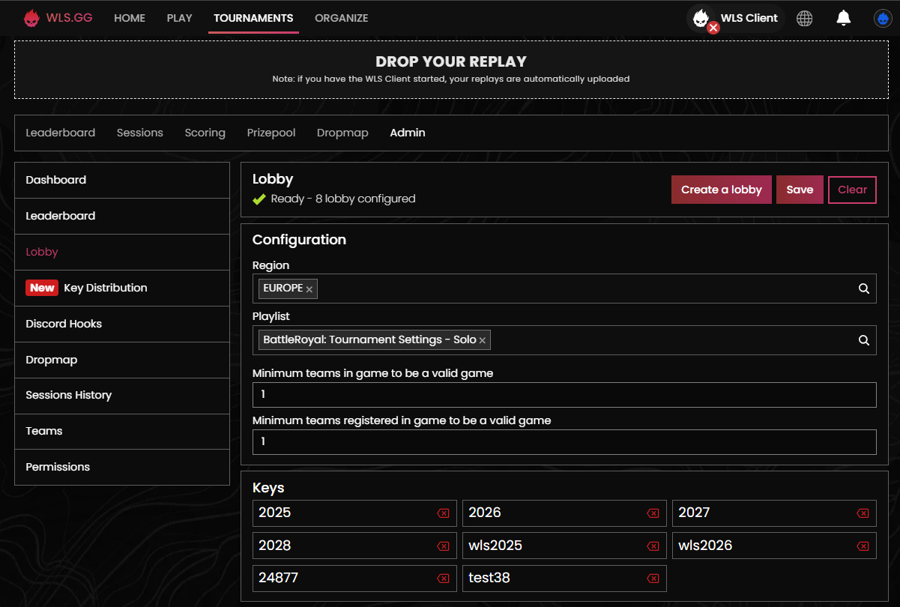Open the notifications bell icon
900x607 pixels.
843,18
